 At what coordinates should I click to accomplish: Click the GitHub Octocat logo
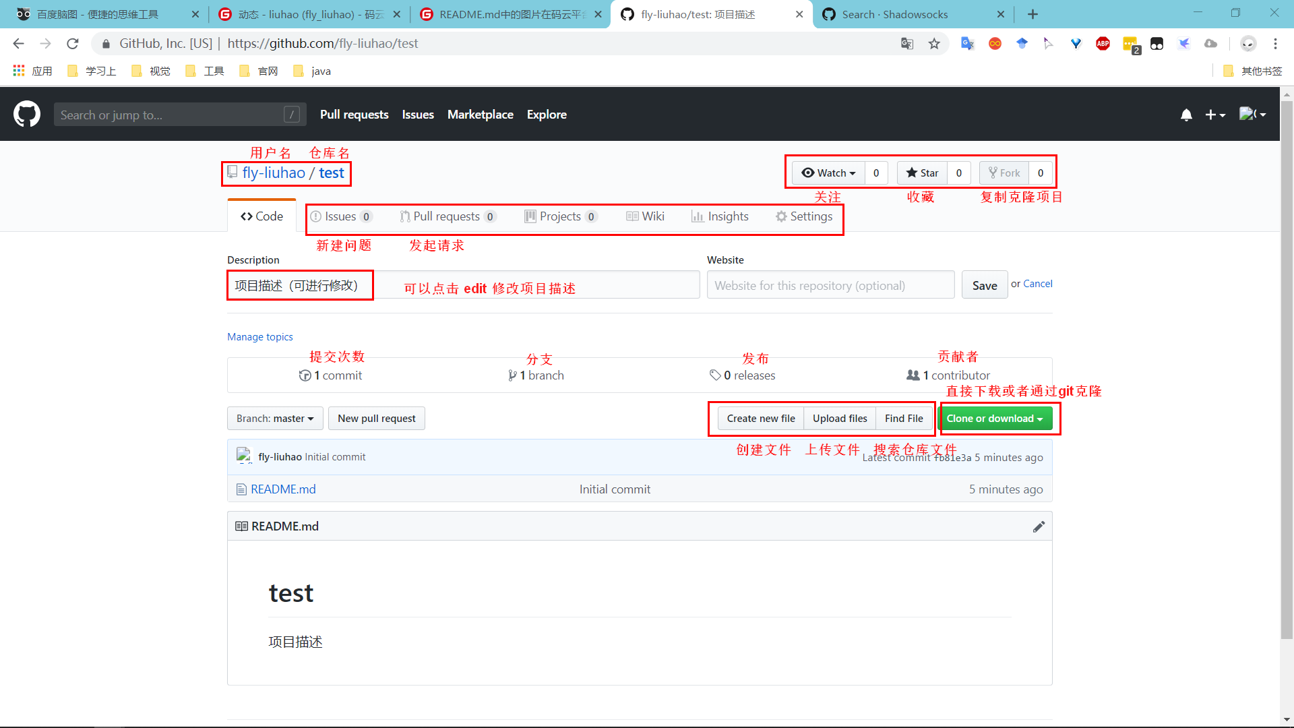click(x=27, y=115)
